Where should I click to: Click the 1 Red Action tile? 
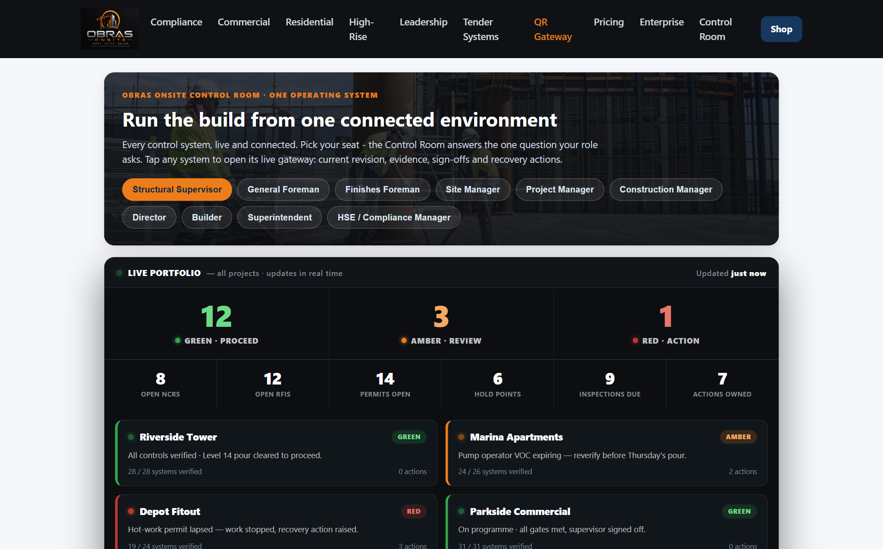point(666,324)
